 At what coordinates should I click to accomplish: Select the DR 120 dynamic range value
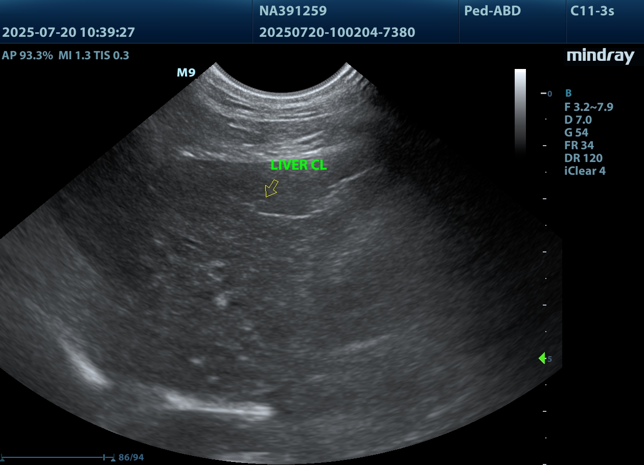pos(583,158)
